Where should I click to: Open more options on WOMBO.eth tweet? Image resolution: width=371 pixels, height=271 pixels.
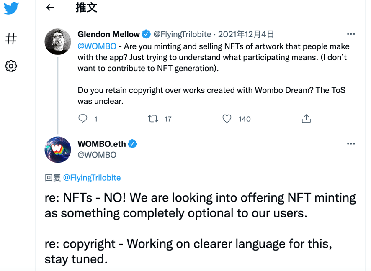pyautogui.click(x=351, y=144)
